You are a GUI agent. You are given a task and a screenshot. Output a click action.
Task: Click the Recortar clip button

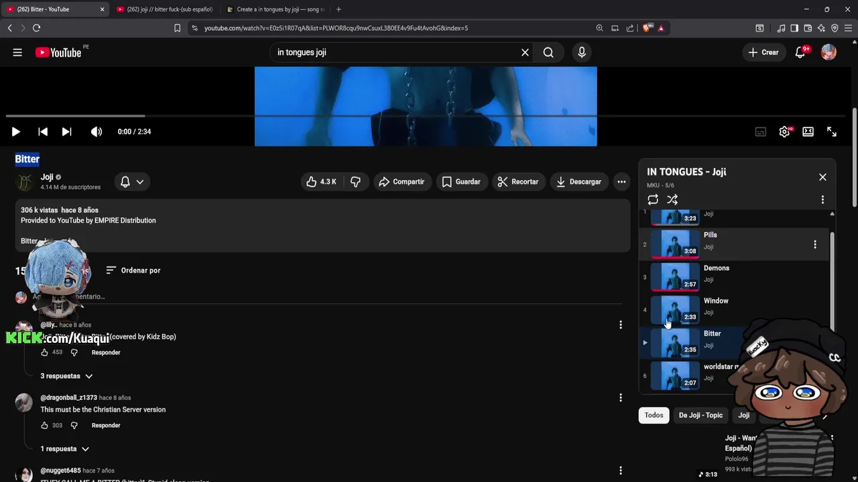click(x=518, y=181)
